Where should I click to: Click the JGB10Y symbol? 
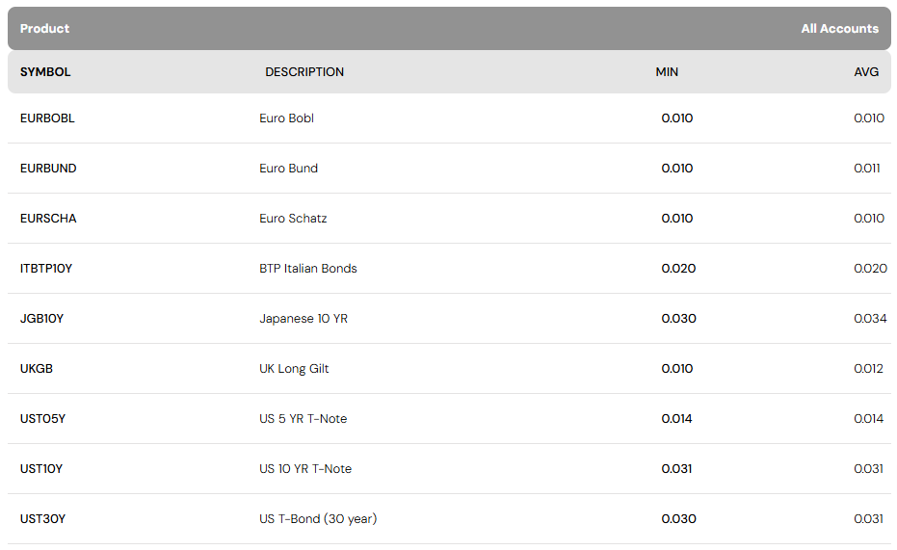[x=41, y=319]
